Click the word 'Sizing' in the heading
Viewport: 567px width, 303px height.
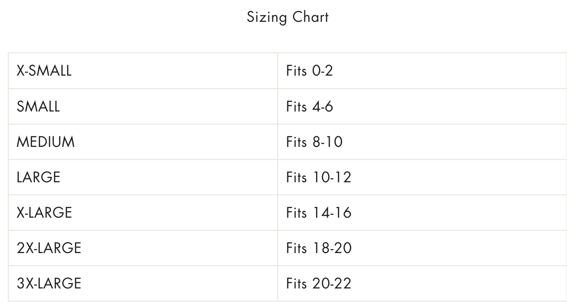(267, 17)
